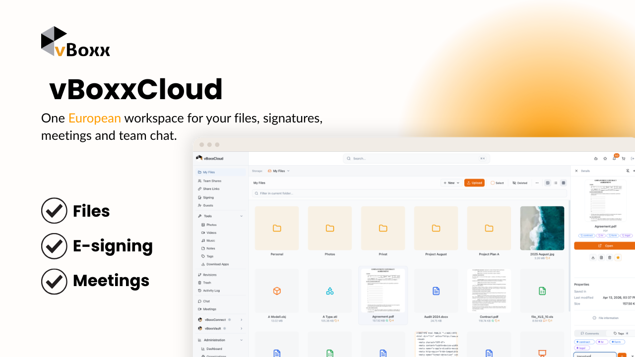Delete Agreement.pdf with the trash icon
The width and height of the screenshot is (635, 357).
(x=610, y=257)
